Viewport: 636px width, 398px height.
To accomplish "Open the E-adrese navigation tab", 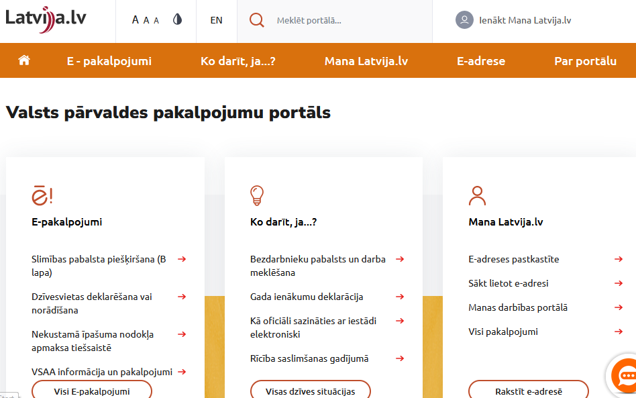I will click(480, 60).
